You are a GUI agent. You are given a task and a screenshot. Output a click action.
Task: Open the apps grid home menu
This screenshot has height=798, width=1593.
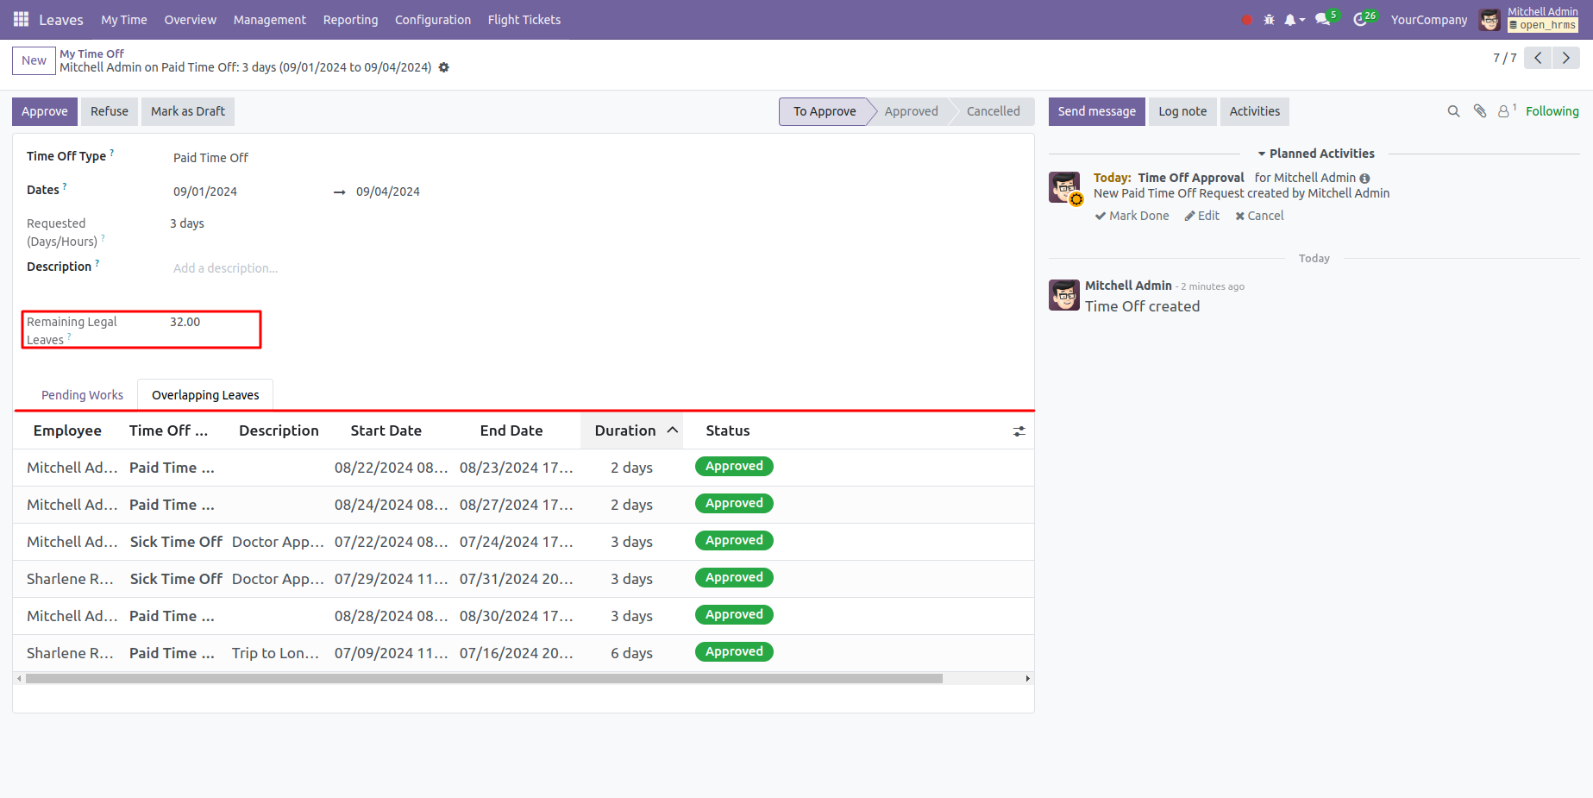[x=21, y=19]
